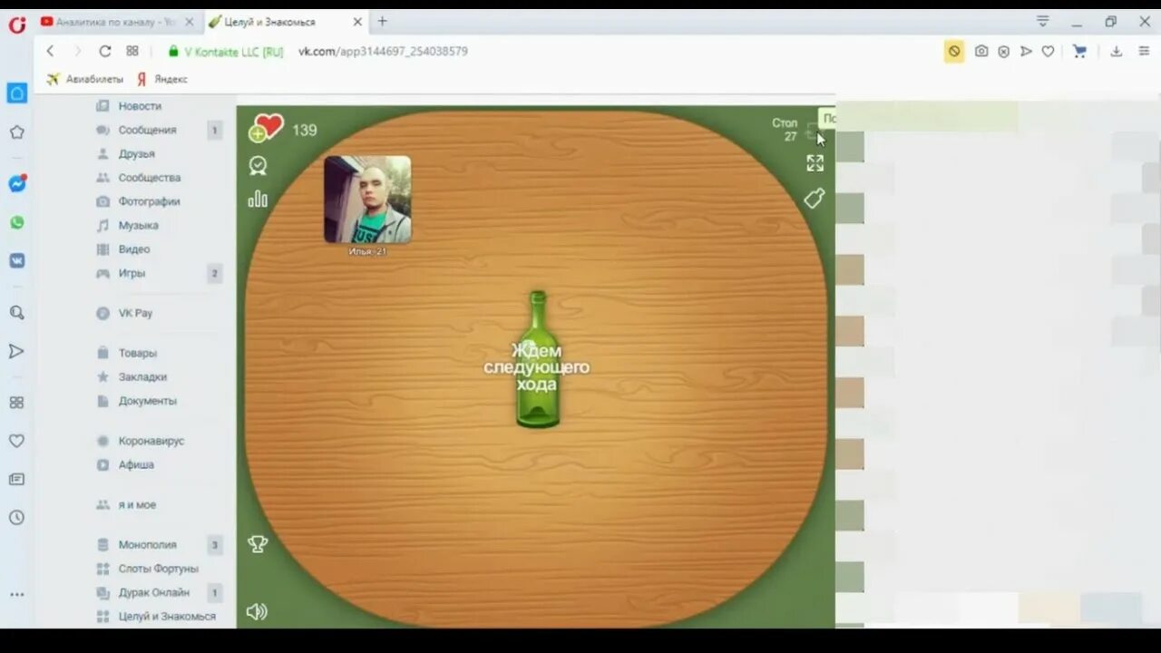Click the bottle icon on the game's right edge
The image size is (1161, 653).
point(815,198)
